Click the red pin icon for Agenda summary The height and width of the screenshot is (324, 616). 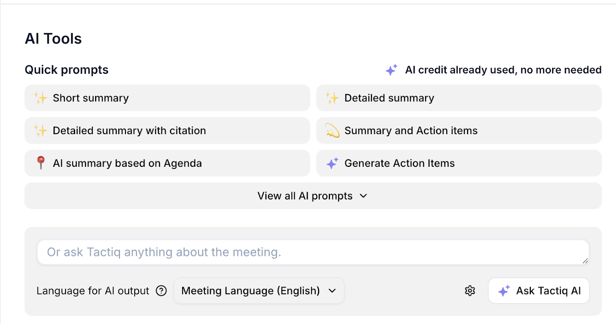[40, 163]
